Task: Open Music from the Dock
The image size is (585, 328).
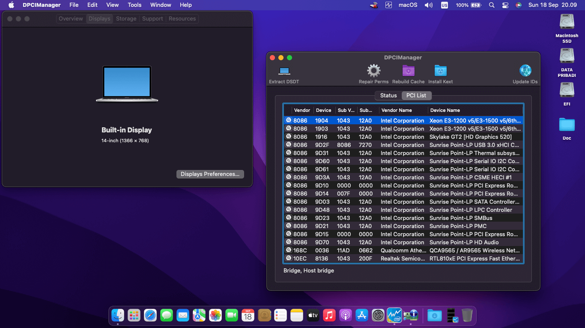Action: pyautogui.click(x=329, y=315)
